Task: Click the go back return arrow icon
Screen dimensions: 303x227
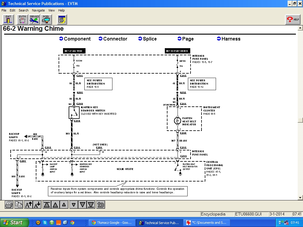Action: pyautogui.click(x=101, y=205)
